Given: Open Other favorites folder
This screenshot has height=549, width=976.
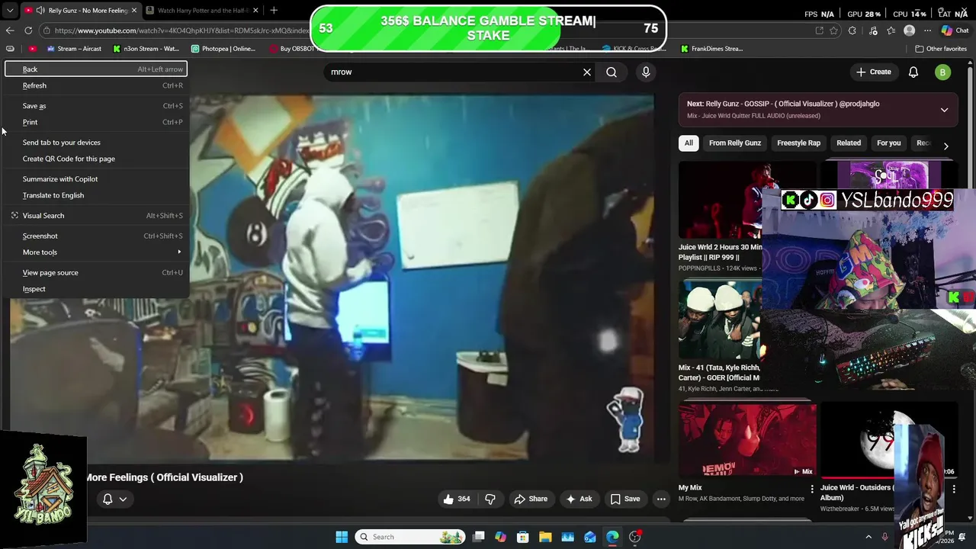Looking at the screenshot, I should 941,49.
